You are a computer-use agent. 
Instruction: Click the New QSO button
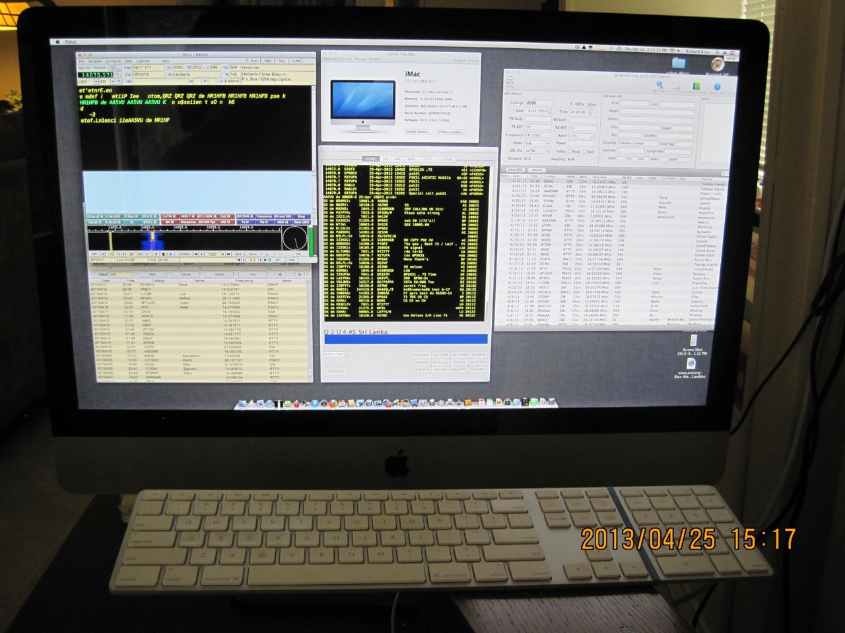pos(515,170)
